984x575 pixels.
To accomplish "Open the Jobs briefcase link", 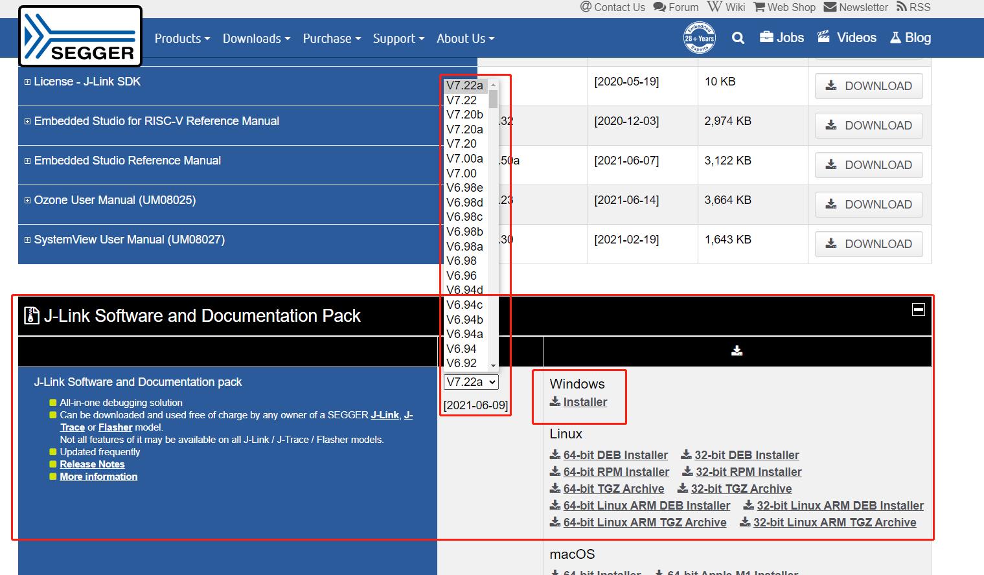I will (782, 38).
